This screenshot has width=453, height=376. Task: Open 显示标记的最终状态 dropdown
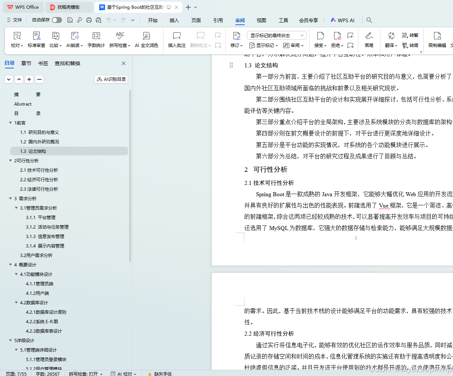276,35
